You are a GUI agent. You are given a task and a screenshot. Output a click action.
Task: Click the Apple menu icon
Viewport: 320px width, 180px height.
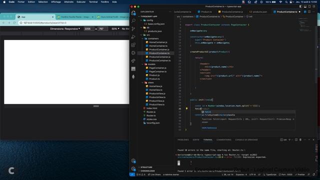[x=4, y=2]
